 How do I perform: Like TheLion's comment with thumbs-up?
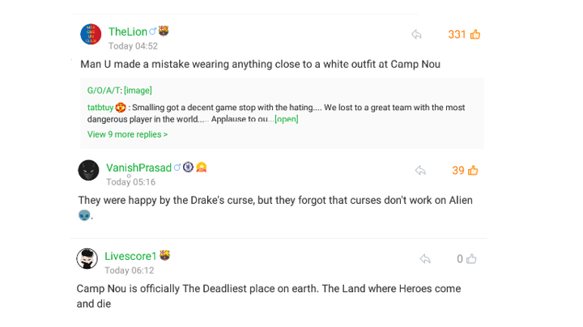click(474, 35)
